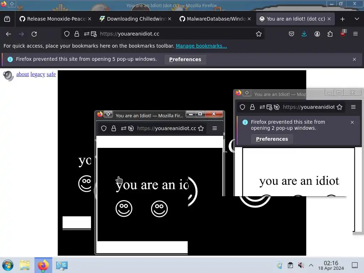Click lock icon in middle popup window

(x=114, y=128)
